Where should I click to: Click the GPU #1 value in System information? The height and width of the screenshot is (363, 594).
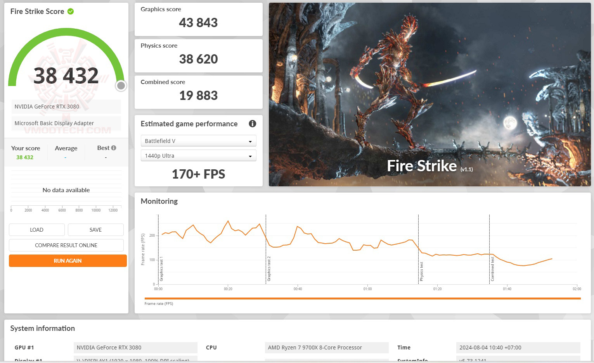(x=135, y=348)
